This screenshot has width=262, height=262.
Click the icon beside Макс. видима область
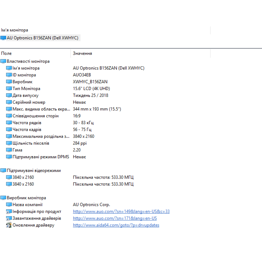click(9, 109)
